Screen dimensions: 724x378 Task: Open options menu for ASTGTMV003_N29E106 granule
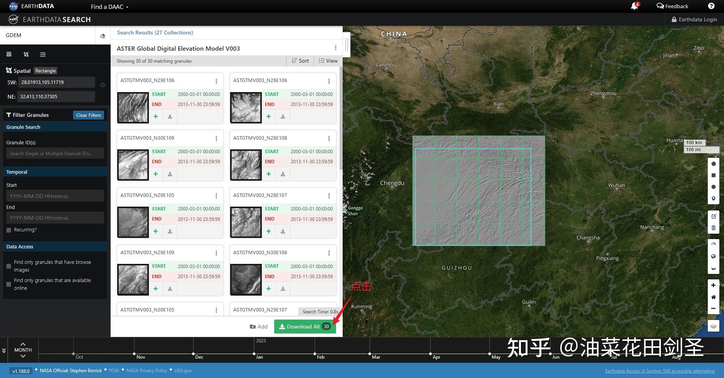tap(216, 81)
